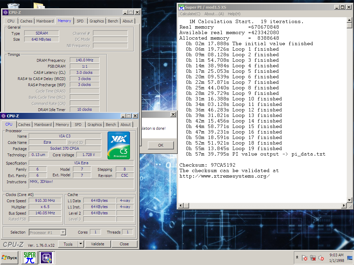
Task: Click the CPU-Z taskbar icon
Action: click(x=46, y=257)
